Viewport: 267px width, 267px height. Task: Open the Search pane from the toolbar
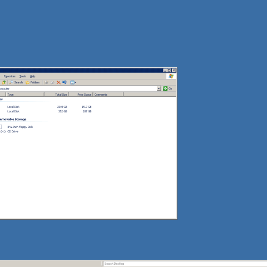[x=16, y=82]
